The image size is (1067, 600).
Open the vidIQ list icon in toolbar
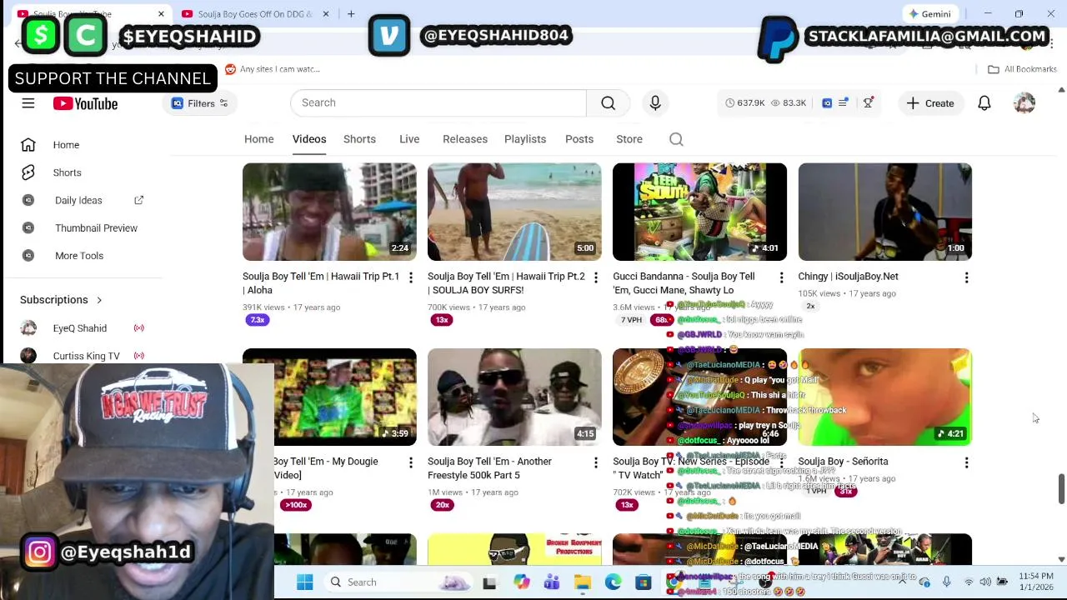click(x=844, y=102)
